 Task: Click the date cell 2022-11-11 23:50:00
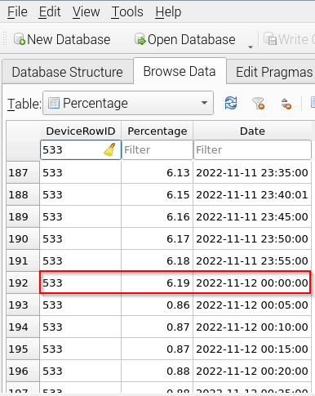[x=252, y=238]
